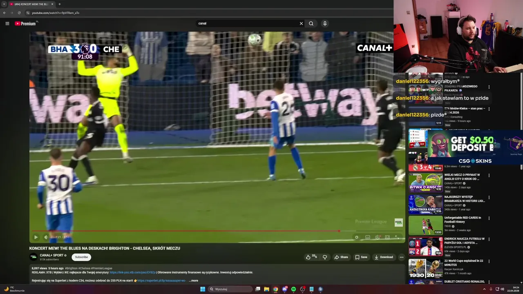Image resolution: width=523 pixels, height=294 pixels.
Task: Open options for '22 World Cups explained' video
Action: pyautogui.click(x=489, y=261)
